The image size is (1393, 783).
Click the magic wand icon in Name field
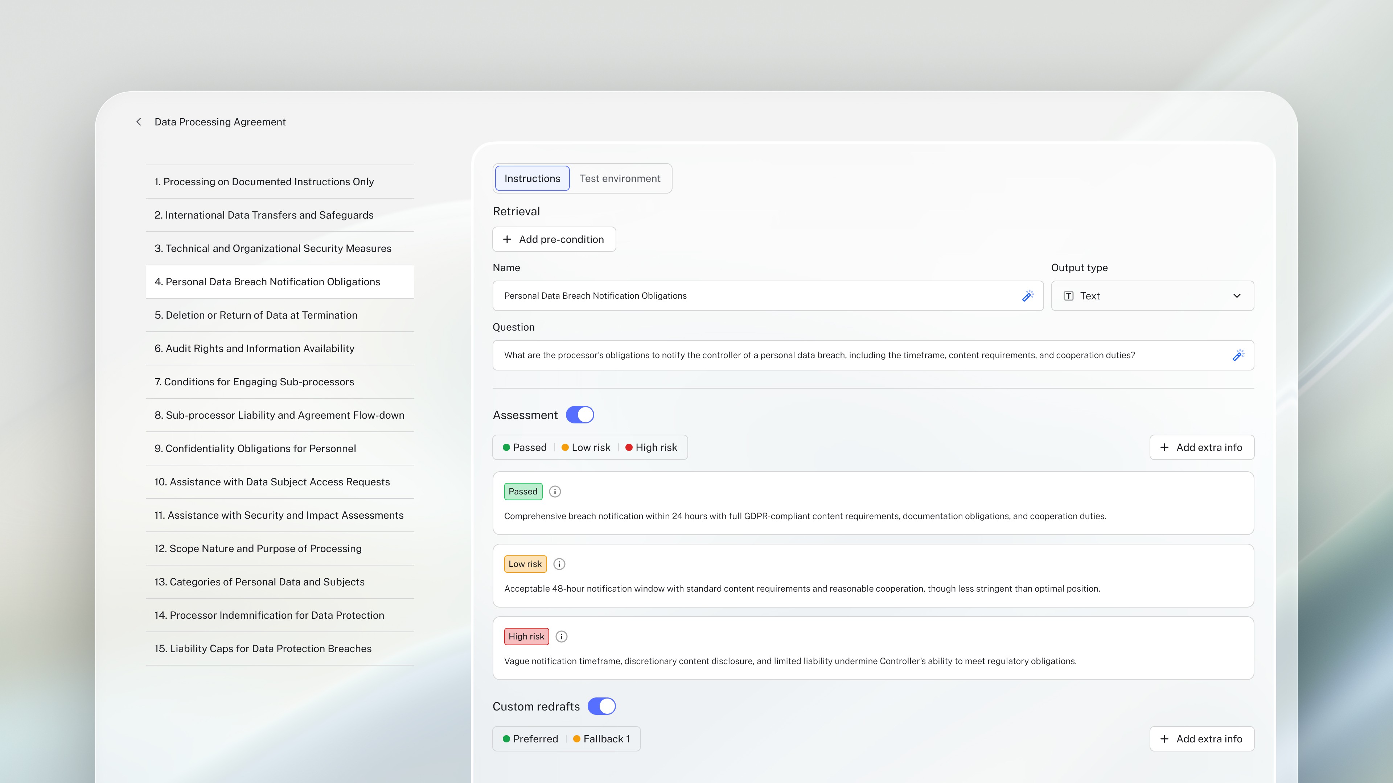tap(1027, 295)
